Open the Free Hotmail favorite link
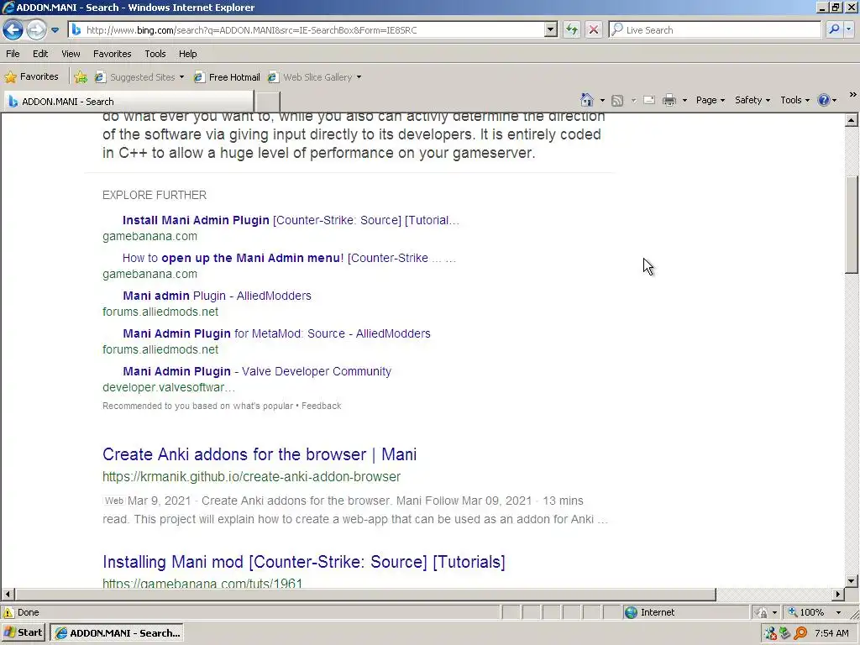Screen dimensions: 860x645 point(227,77)
